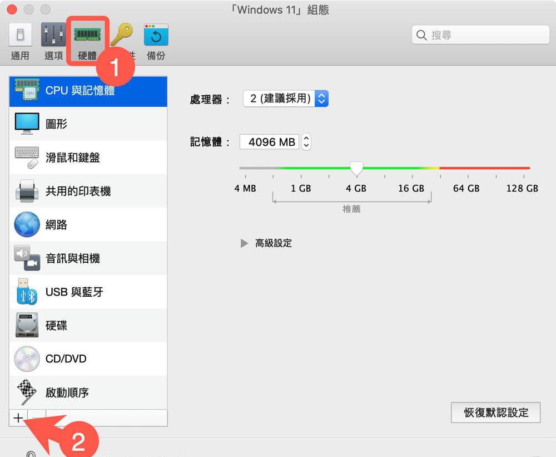Open the 通用 (General) toolbar tab
The width and height of the screenshot is (556, 457).
[x=20, y=42]
